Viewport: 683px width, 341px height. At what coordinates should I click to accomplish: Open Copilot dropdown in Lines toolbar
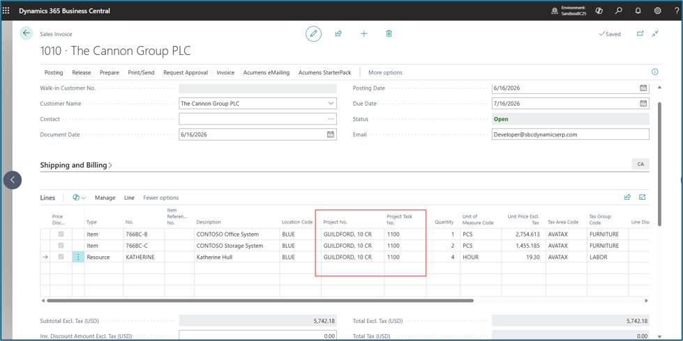[x=80, y=198]
